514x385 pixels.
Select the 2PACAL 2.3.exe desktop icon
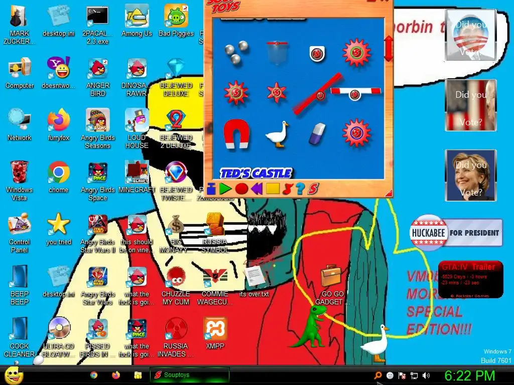97,25
